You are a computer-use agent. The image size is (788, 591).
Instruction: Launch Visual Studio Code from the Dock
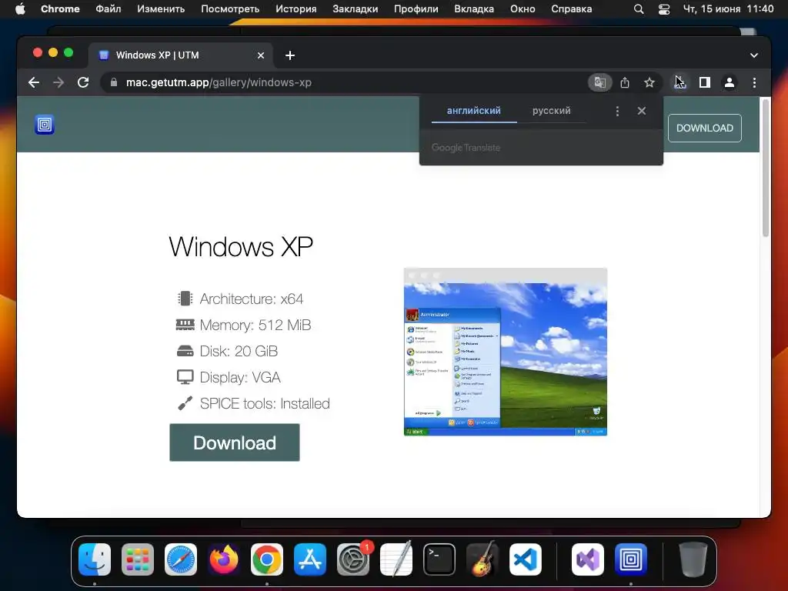(526, 559)
